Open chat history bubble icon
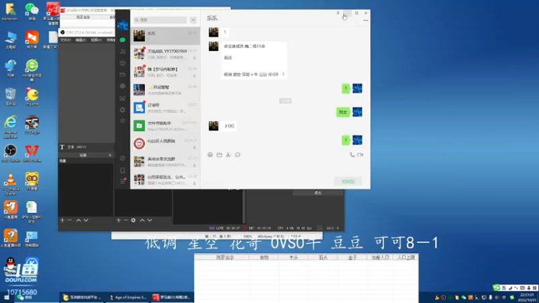 click(x=238, y=155)
